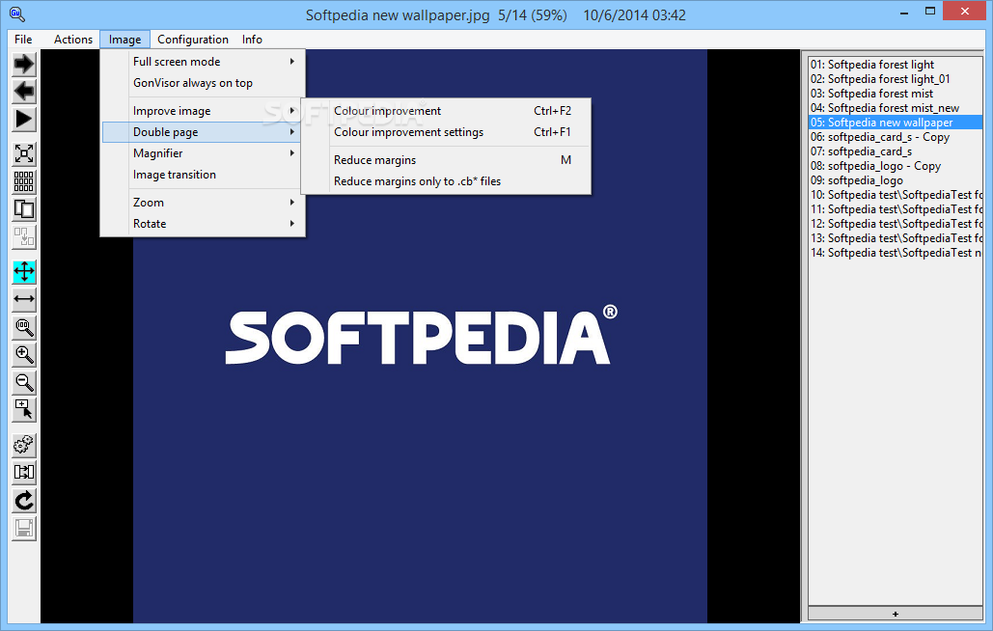Open the Actions menu
The image size is (993, 631).
(72, 40)
